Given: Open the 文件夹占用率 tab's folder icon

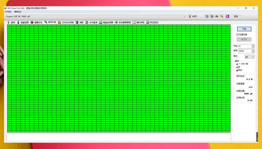Looking at the screenshot, I should [59, 23].
